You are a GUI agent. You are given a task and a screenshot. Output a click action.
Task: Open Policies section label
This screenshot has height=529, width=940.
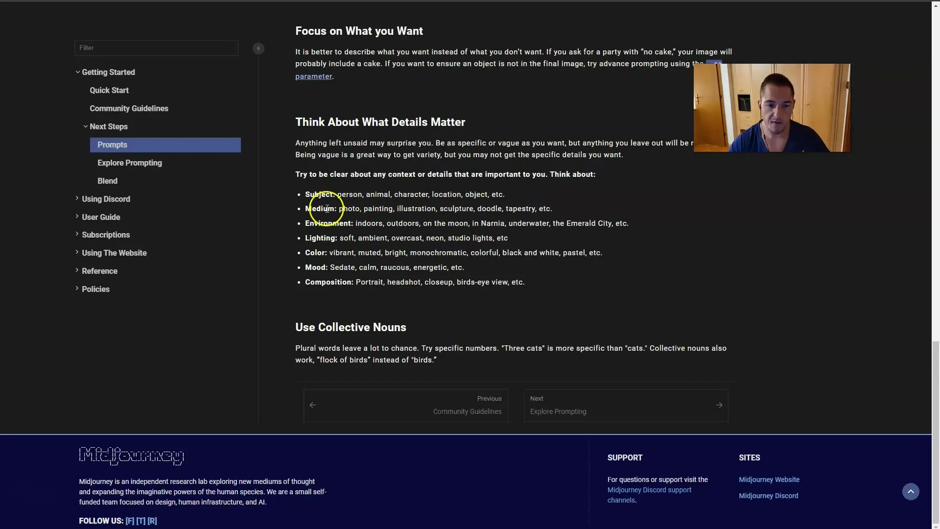[95, 289]
